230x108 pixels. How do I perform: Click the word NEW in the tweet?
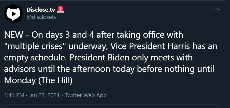tap(13, 35)
